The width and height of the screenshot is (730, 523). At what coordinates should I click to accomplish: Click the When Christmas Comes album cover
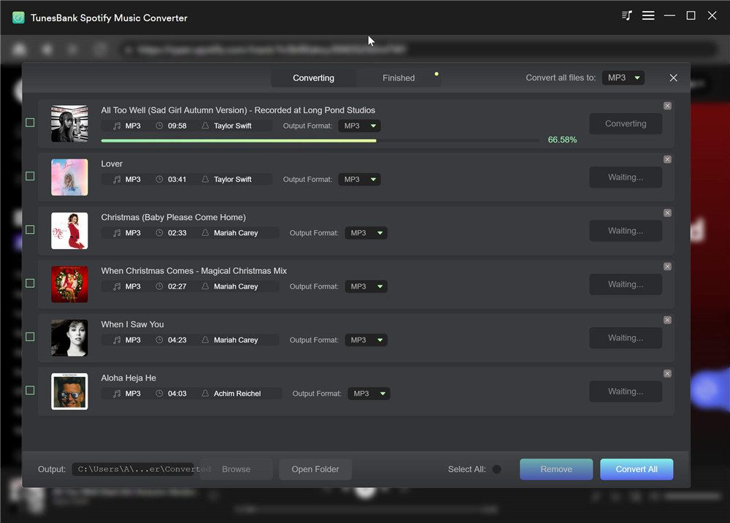[x=69, y=284]
